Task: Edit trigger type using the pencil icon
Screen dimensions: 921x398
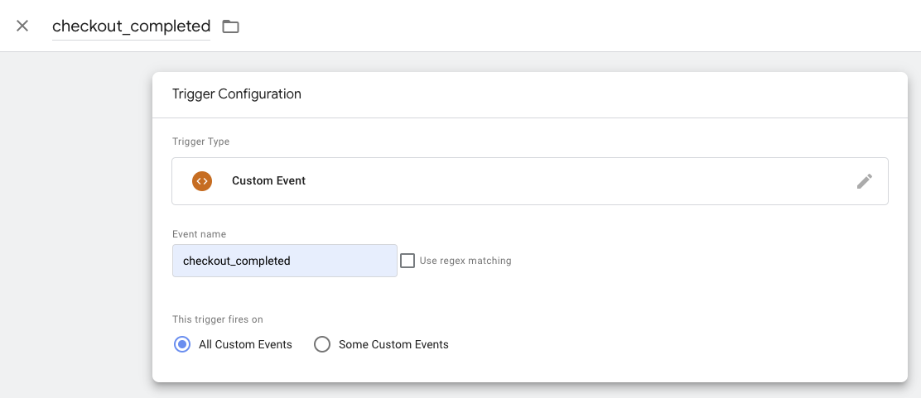Action: 864,181
